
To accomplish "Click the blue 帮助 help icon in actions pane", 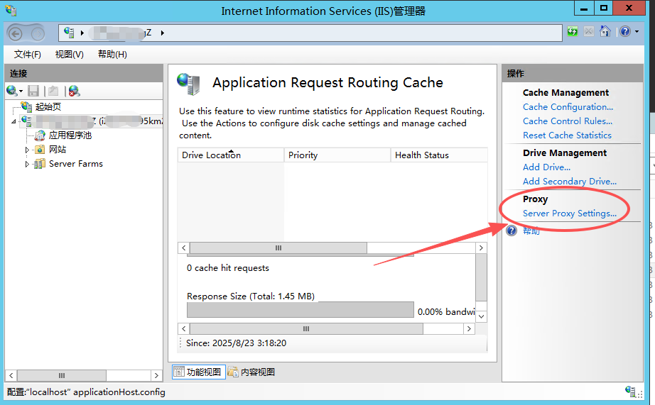I will click(x=511, y=231).
